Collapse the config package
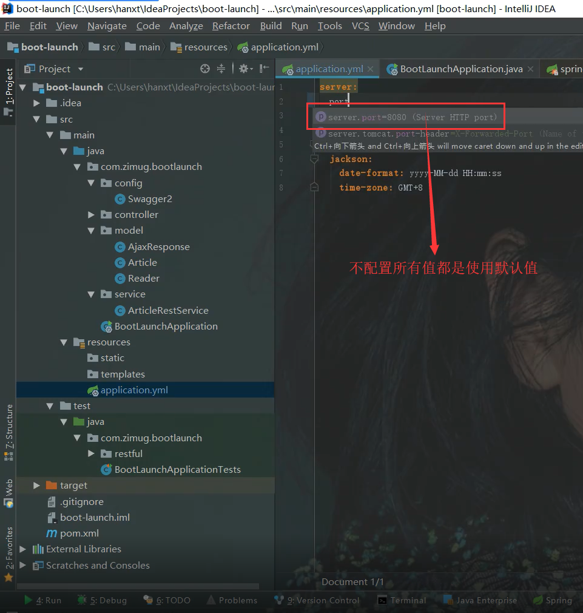The image size is (583, 613). pyautogui.click(x=91, y=183)
